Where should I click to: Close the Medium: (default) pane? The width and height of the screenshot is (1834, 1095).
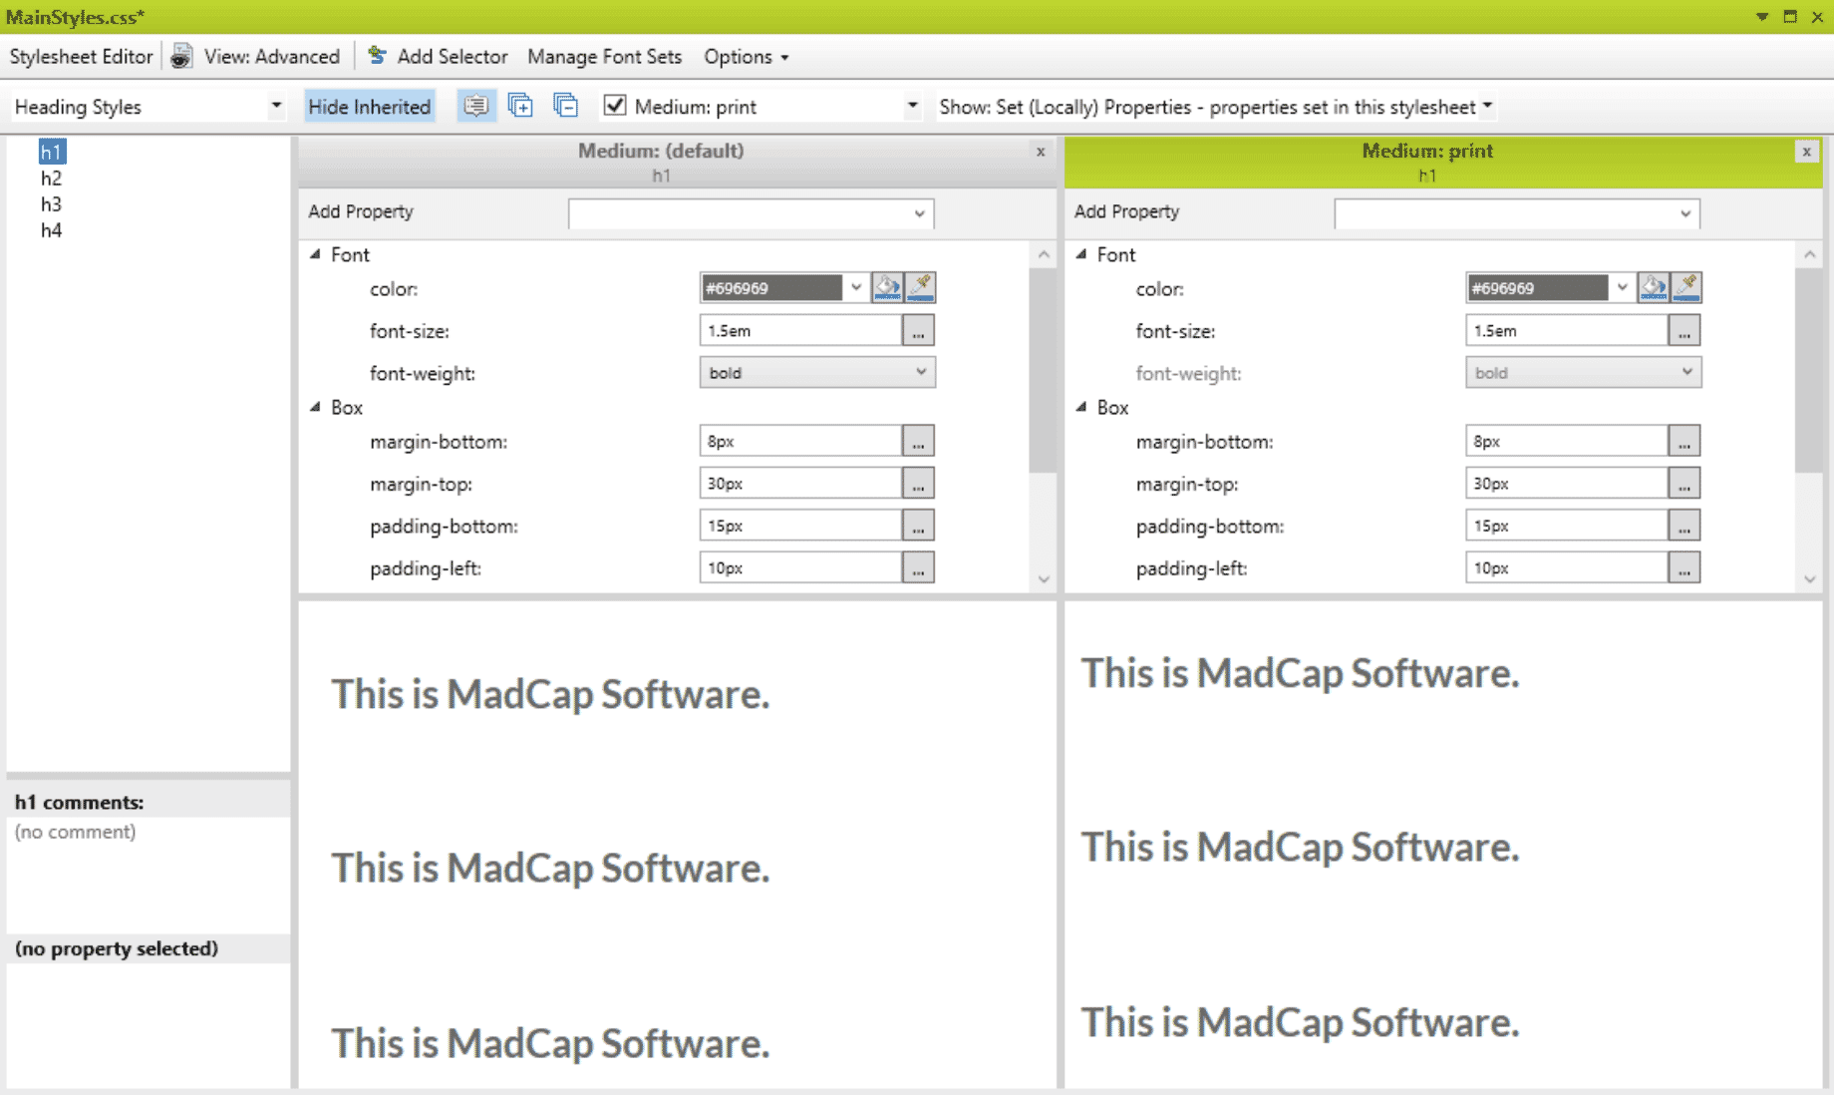(1041, 152)
